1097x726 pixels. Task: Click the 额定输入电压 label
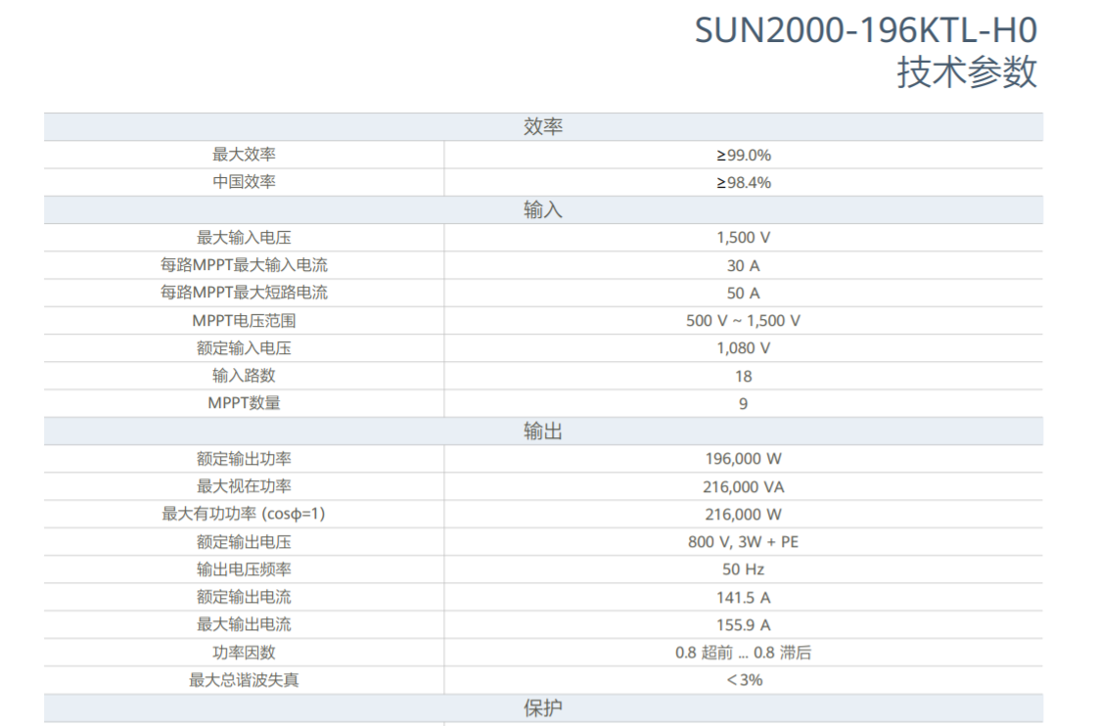point(245,347)
